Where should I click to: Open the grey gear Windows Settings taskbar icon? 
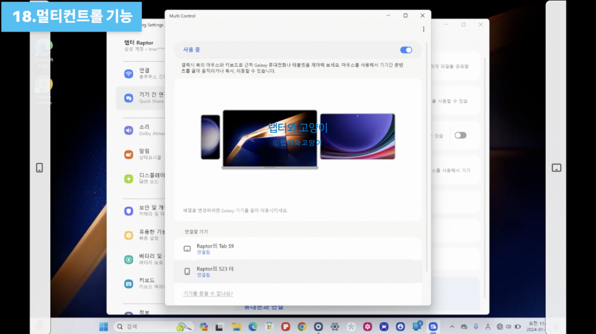pyautogui.click(x=335, y=327)
